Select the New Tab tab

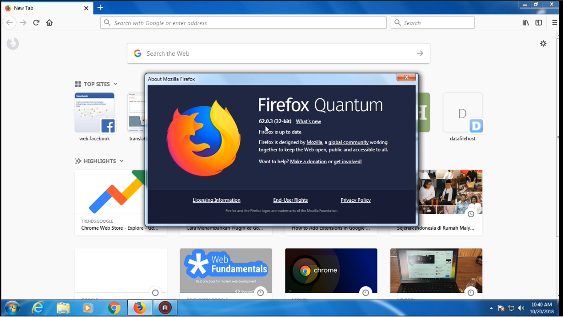pyautogui.click(x=46, y=8)
